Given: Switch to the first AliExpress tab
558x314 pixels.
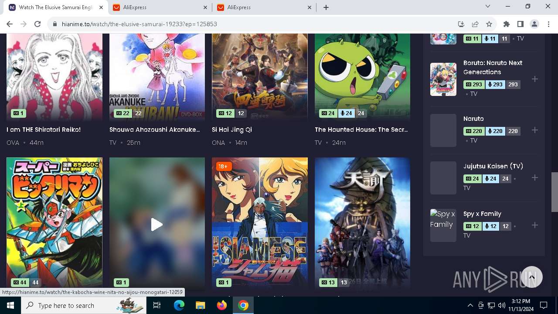Looking at the screenshot, I should pos(160,7).
